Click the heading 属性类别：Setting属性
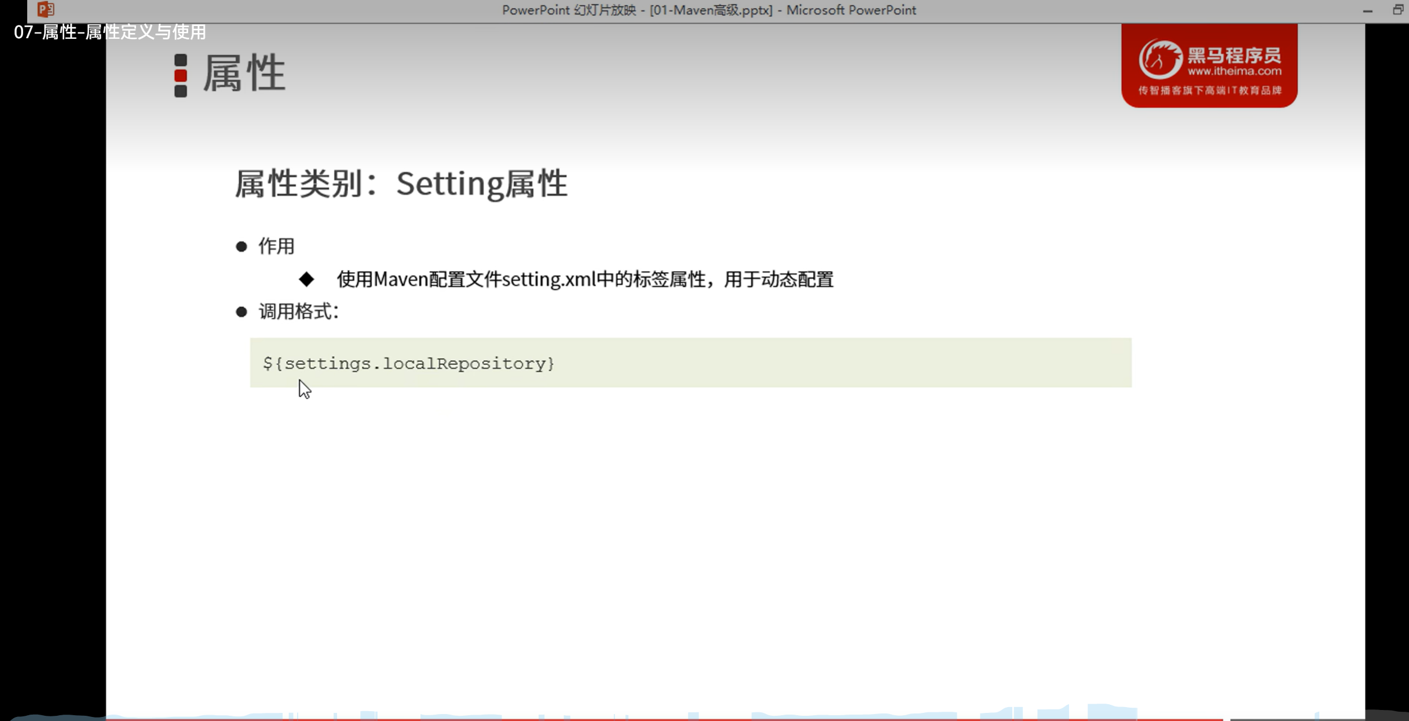 coord(401,184)
